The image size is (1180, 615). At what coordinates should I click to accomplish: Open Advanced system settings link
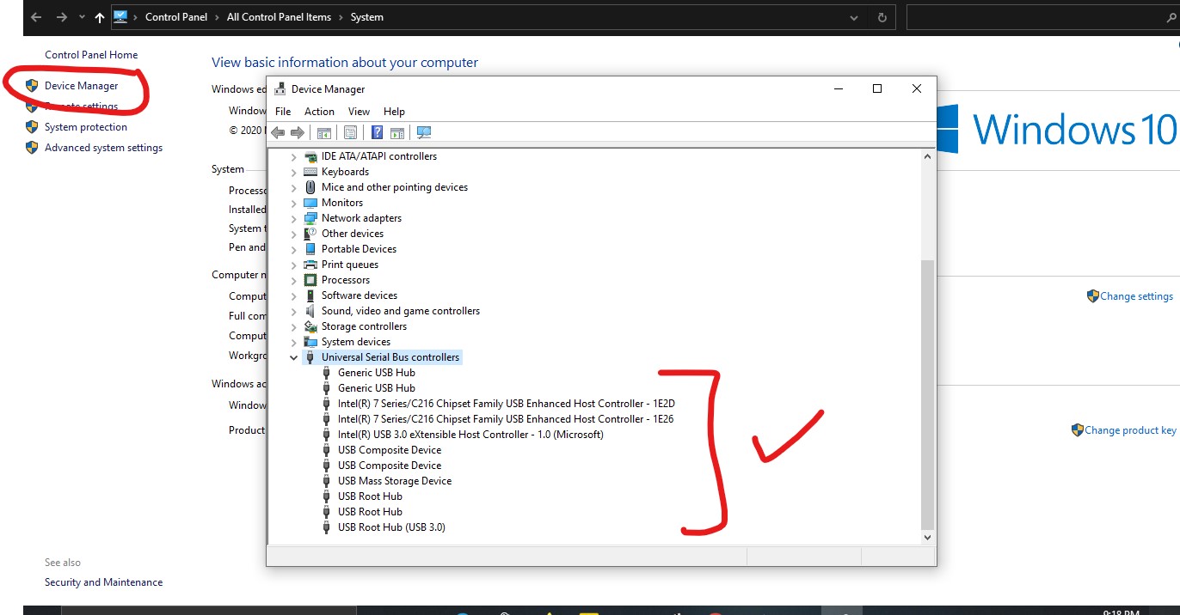tap(103, 148)
